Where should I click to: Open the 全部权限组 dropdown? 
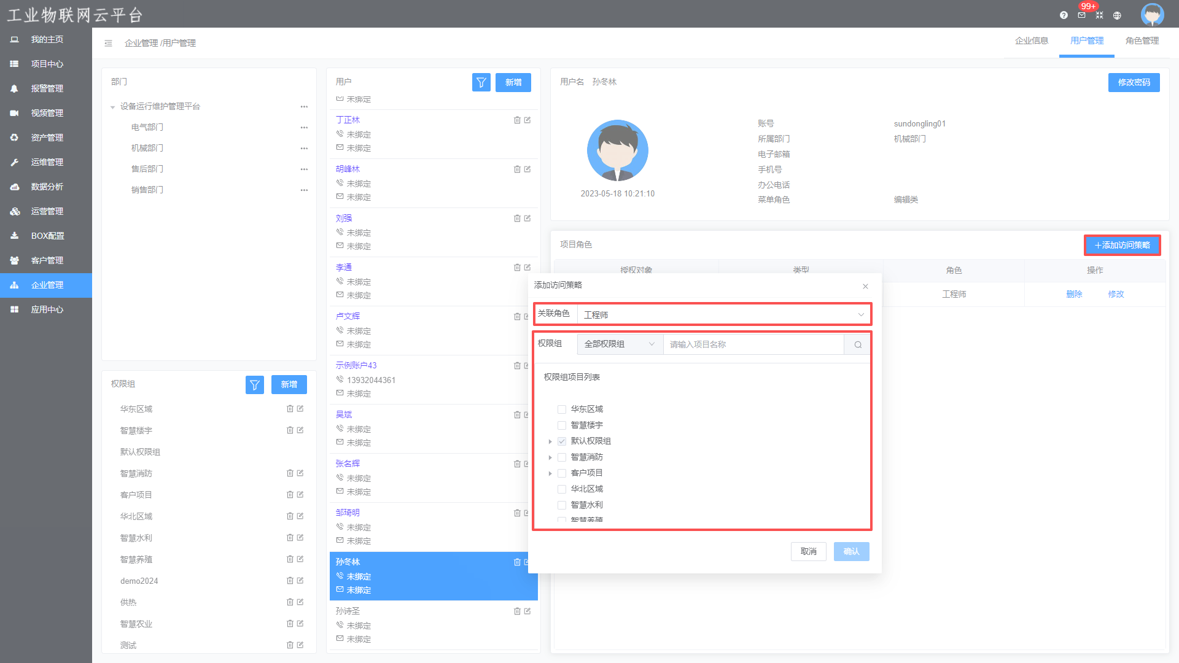click(619, 344)
